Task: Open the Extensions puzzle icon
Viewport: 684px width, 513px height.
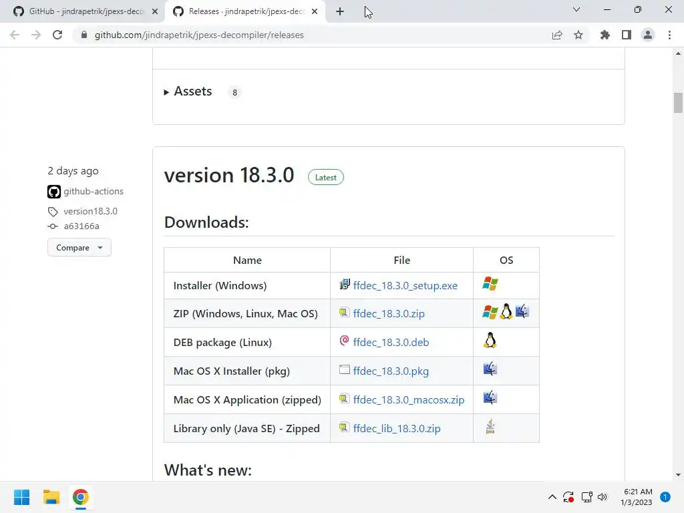Action: (605, 35)
